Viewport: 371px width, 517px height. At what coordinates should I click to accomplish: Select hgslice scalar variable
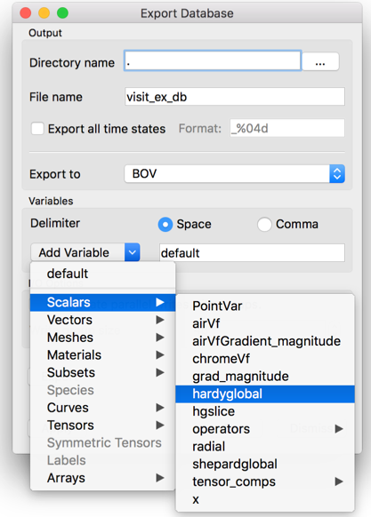point(265,411)
